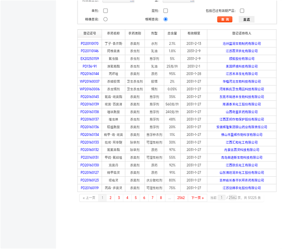Check the 单剂 checkbox
This screenshot has width=282, height=249.
click(105, 11)
